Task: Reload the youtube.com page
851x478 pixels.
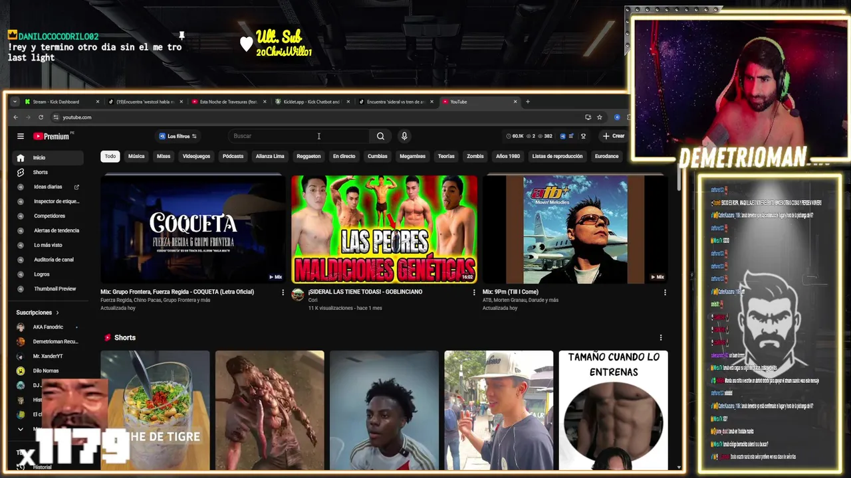Action: click(41, 118)
